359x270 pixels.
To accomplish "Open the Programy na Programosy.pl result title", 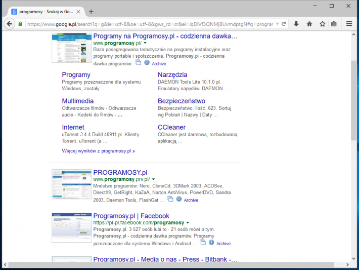I will click(165, 36).
